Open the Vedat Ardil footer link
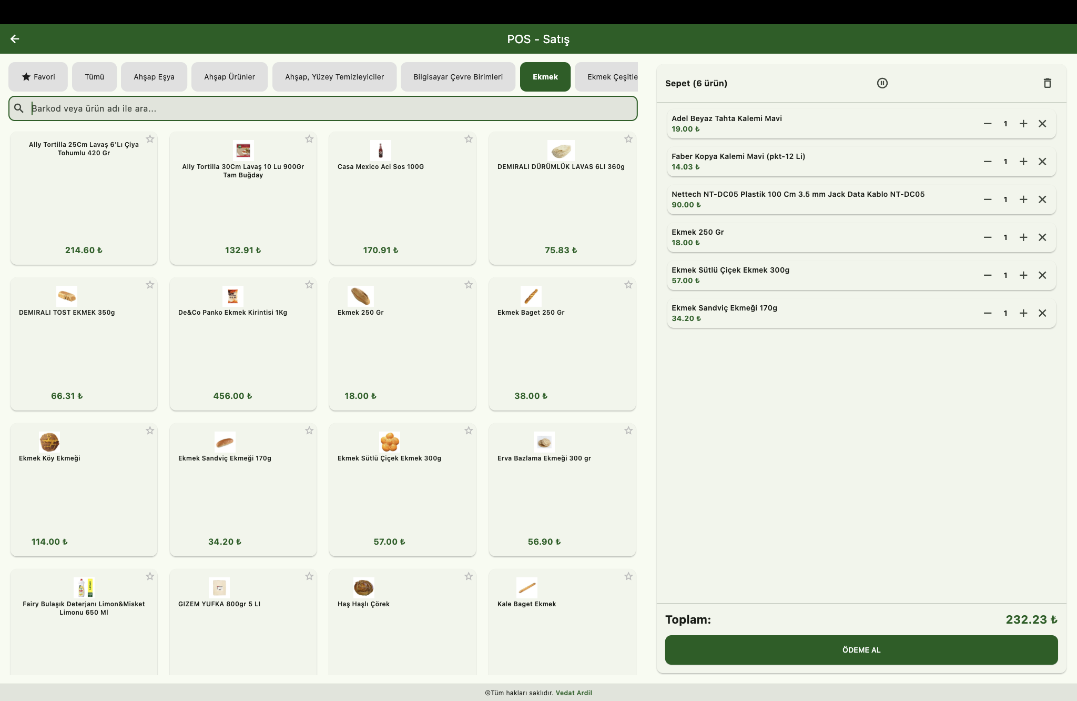Screen dimensions: 1077x701 coord(573,693)
